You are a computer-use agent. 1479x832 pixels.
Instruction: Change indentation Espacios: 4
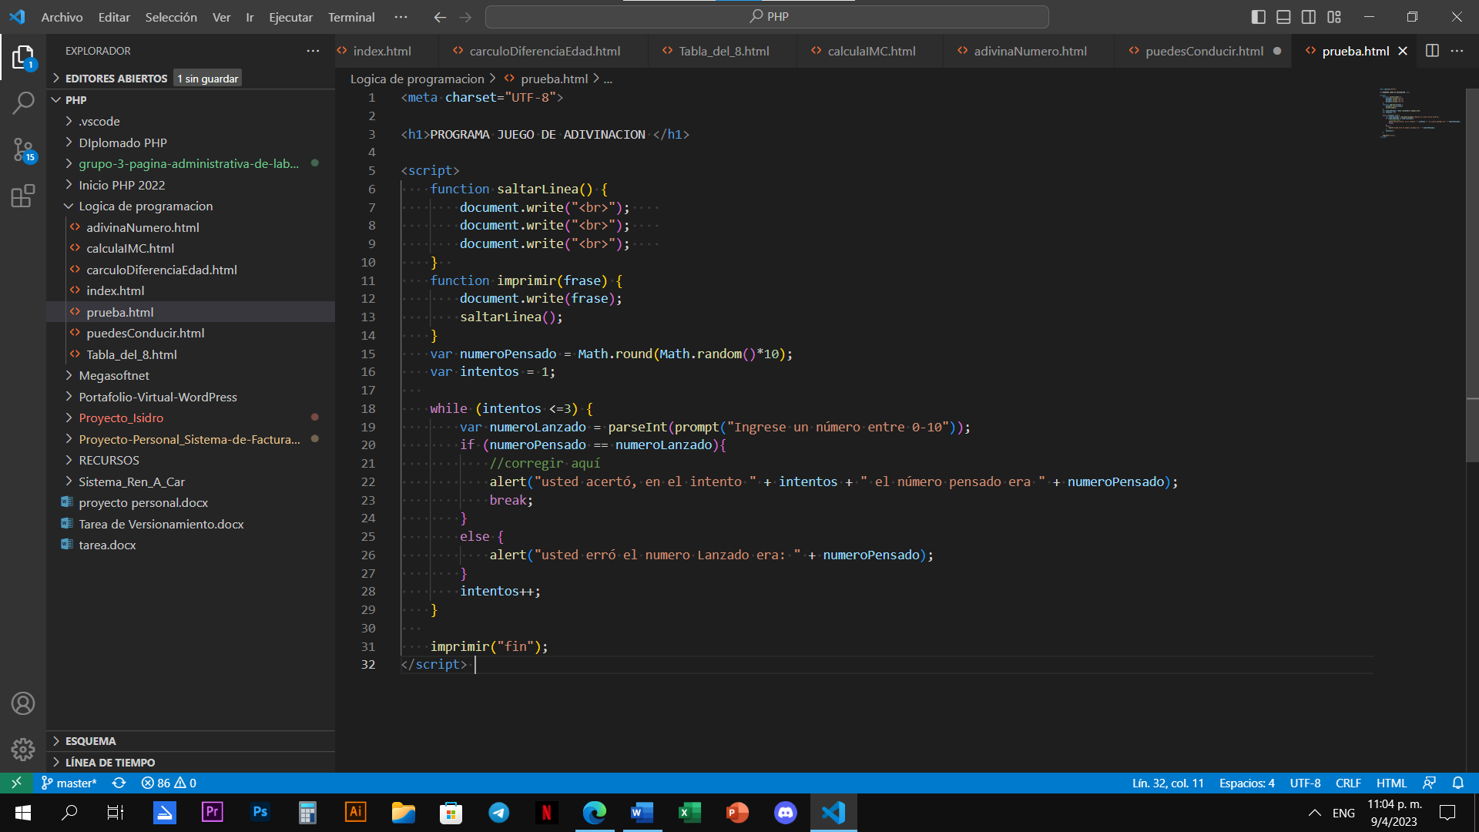(x=1246, y=783)
